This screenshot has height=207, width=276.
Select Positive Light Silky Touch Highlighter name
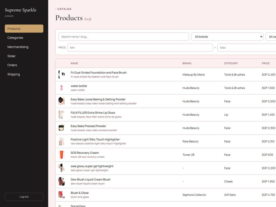point(95,139)
